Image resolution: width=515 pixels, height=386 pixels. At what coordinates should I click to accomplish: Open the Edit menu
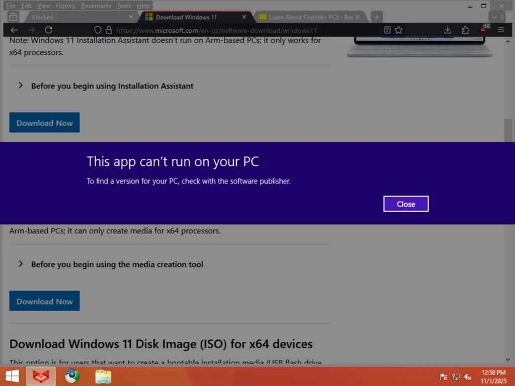point(26,6)
